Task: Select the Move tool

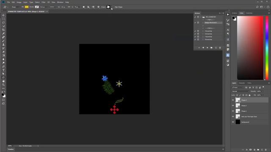Action: tap(3, 15)
